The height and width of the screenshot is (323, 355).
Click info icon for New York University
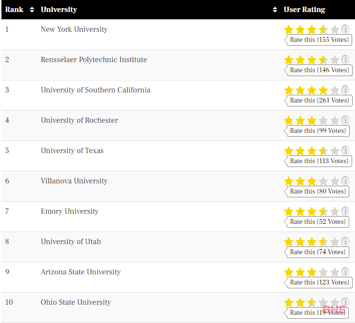point(345,29)
